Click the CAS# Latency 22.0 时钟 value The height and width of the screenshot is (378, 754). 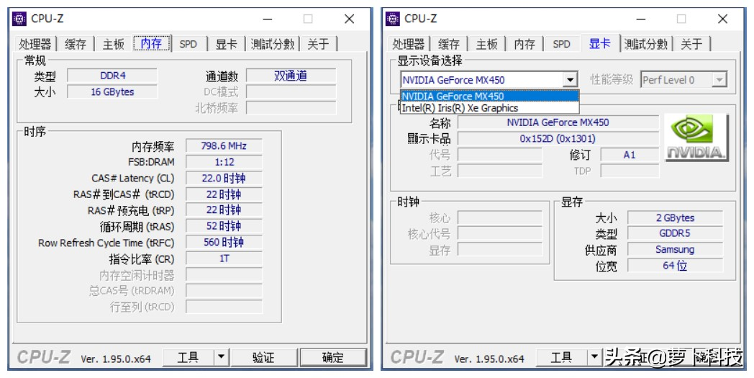click(224, 178)
